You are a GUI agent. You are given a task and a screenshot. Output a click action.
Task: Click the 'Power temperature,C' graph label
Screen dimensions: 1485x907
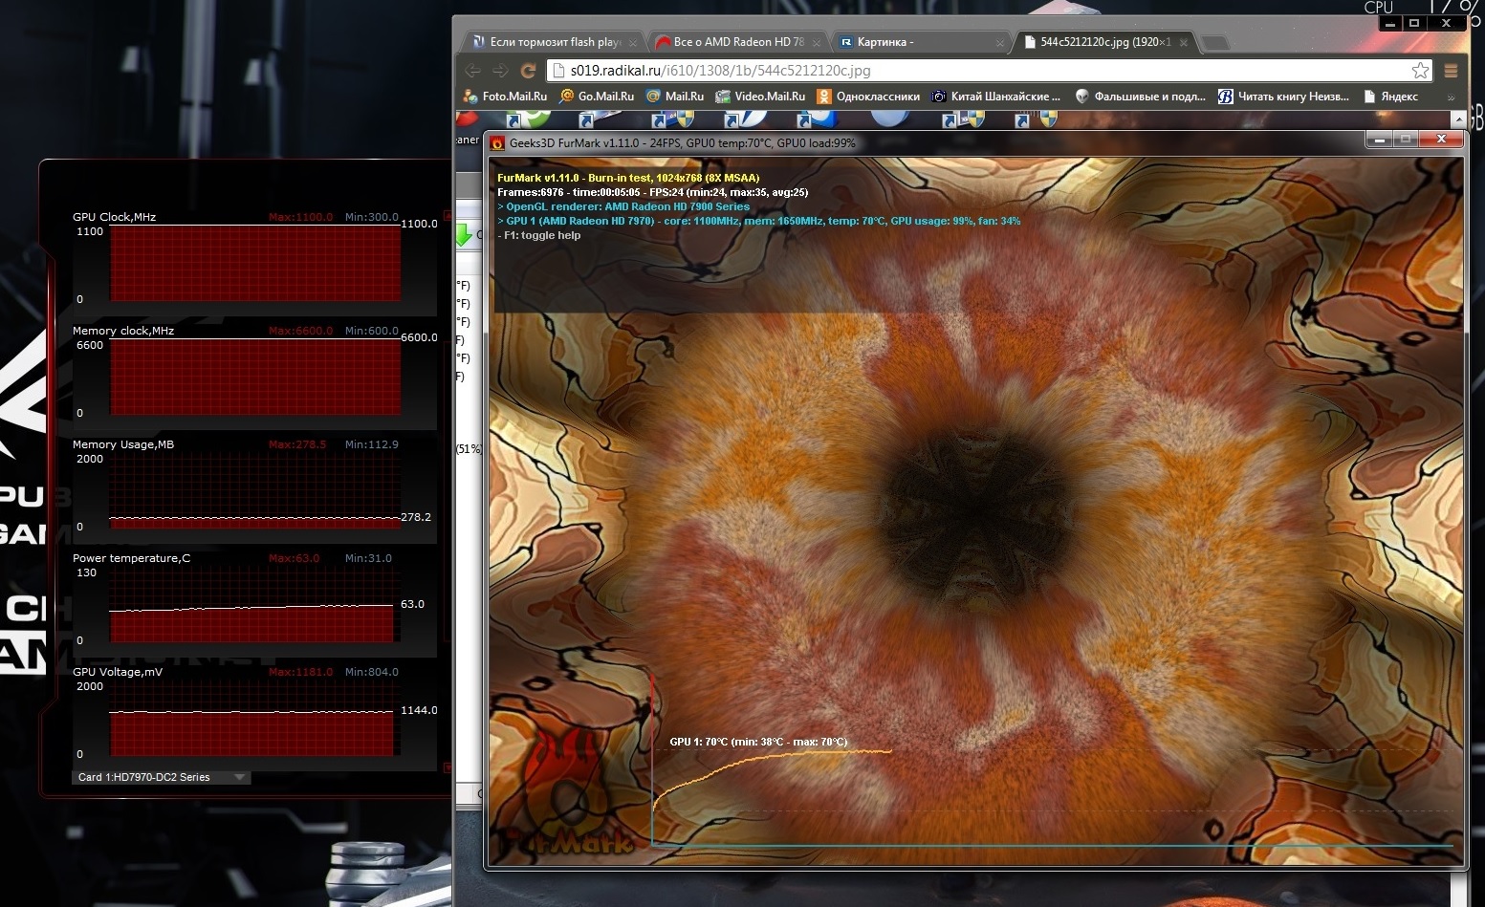(x=131, y=558)
